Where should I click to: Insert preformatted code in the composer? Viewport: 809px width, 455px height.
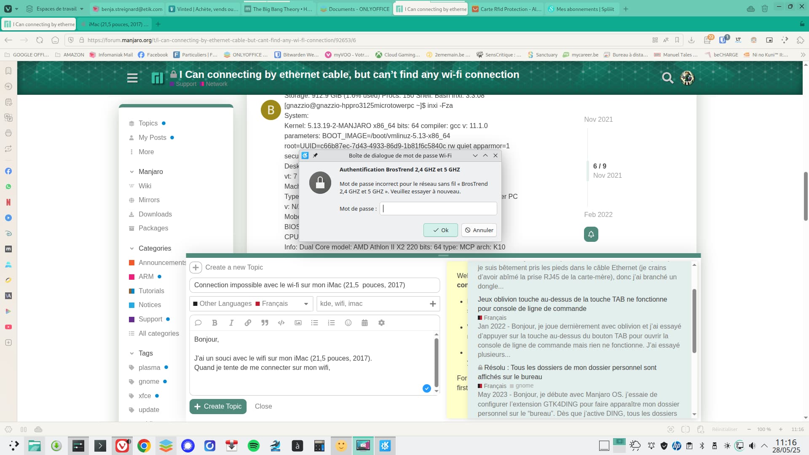click(281, 323)
